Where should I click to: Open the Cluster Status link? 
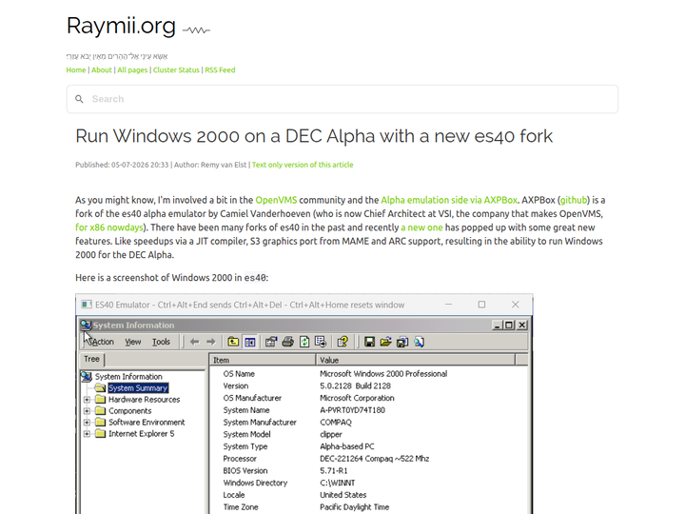tap(176, 69)
